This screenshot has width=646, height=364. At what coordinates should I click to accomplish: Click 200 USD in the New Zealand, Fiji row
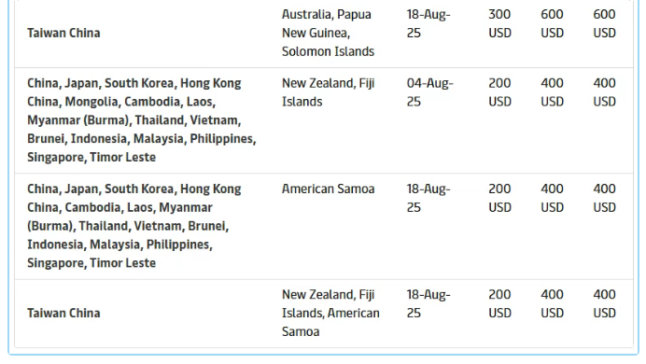pyautogui.click(x=499, y=92)
